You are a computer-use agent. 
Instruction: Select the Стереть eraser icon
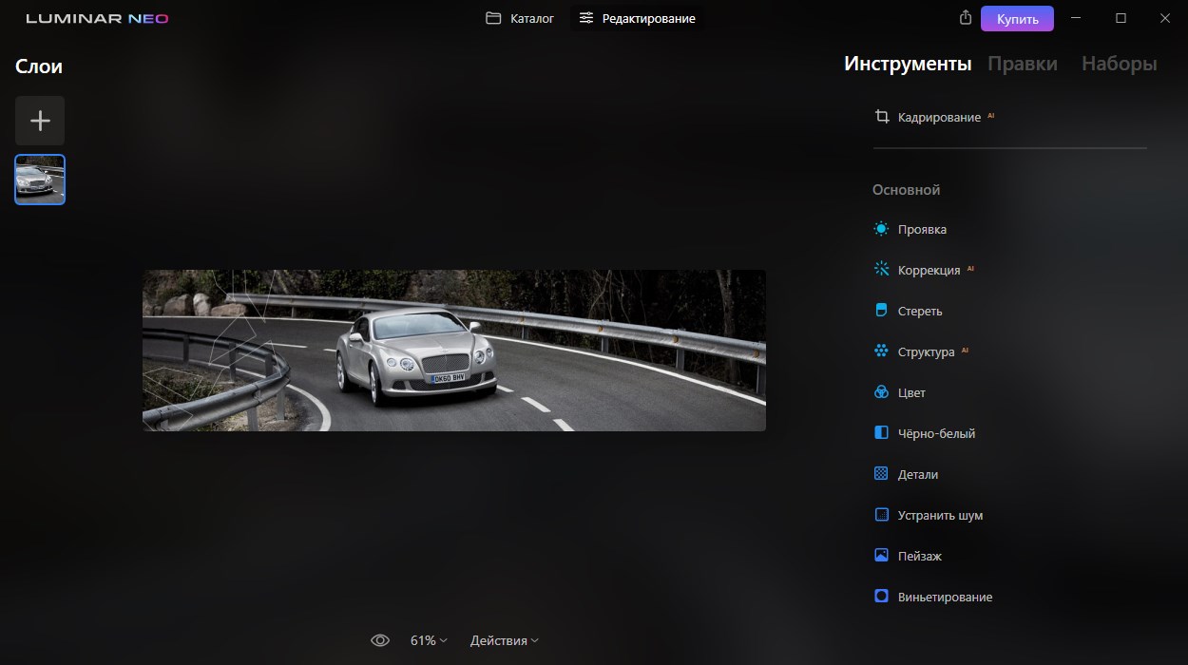tap(881, 311)
